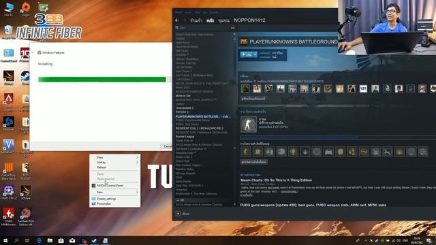The width and height of the screenshot is (436, 245).
Task: Open the Steam menu in the menu bar
Action: tap(178, 12)
